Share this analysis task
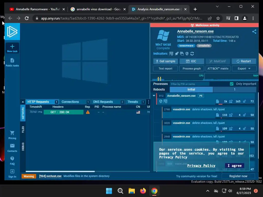This screenshot has height=197, width=263. pos(254,32)
